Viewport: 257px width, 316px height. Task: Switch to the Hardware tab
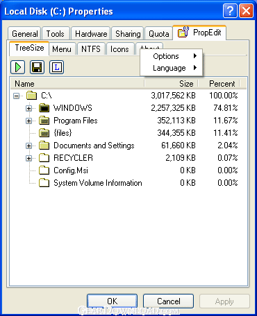(91, 34)
